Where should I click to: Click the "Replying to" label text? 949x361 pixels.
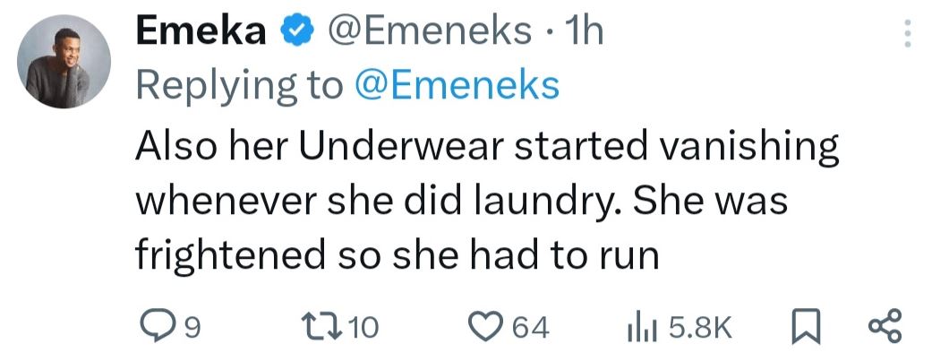coord(240,86)
